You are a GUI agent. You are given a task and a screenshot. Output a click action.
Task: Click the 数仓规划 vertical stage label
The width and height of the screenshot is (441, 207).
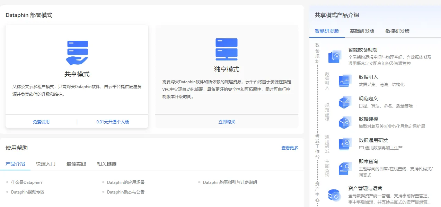[317, 53]
